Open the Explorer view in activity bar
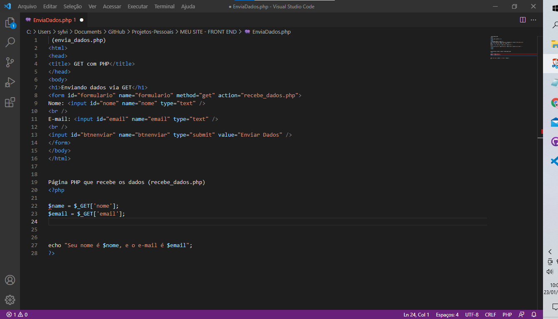This screenshot has height=319, width=558. [x=10, y=23]
